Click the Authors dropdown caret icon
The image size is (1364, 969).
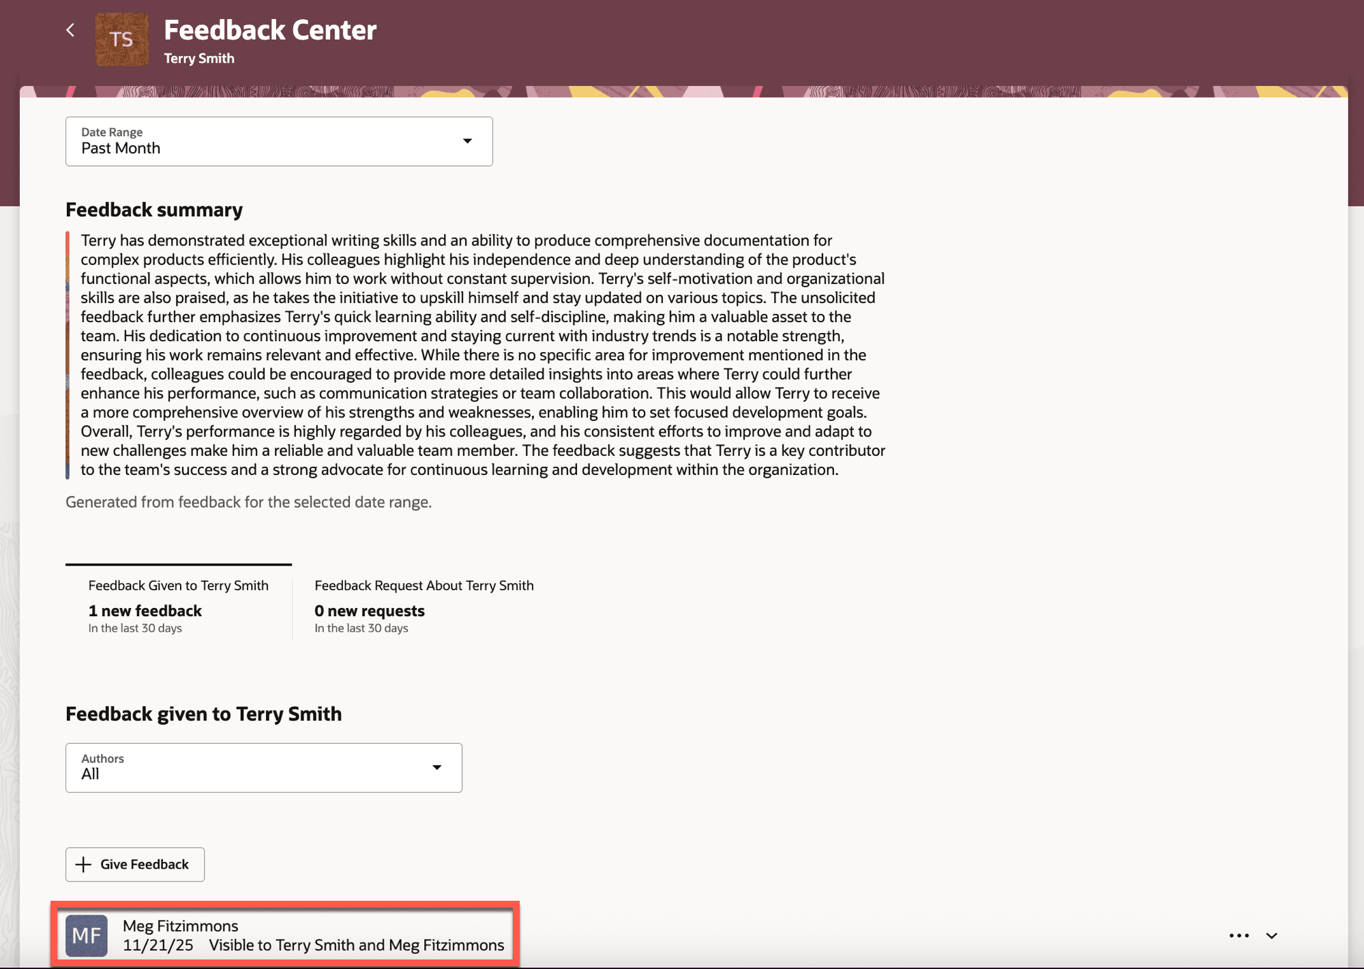tap(438, 767)
